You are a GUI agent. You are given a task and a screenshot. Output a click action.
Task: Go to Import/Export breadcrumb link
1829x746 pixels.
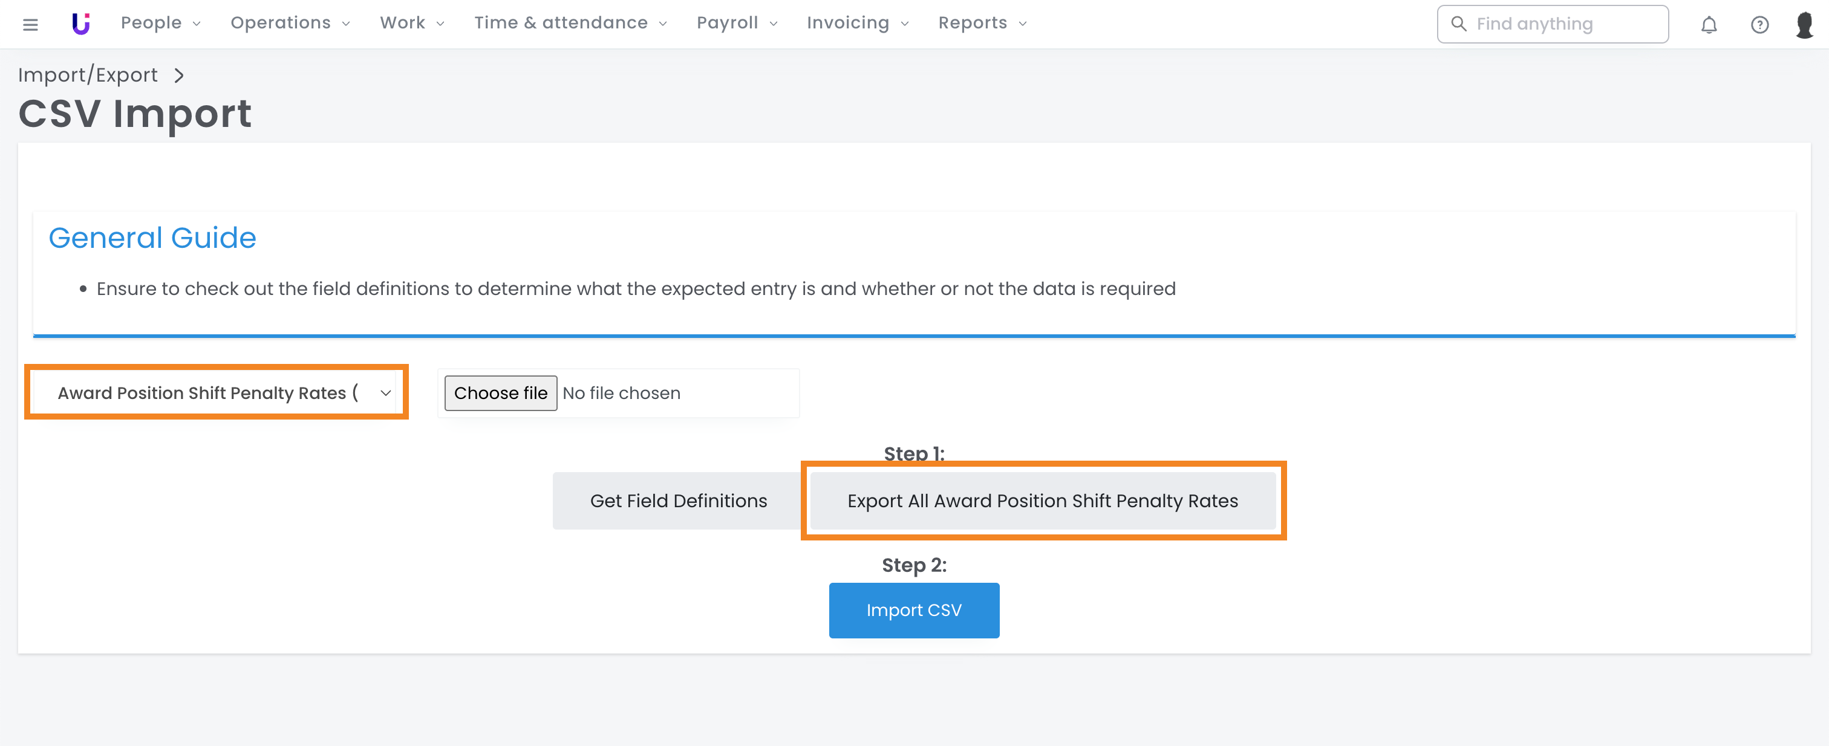pyautogui.click(x=87, y=75)
